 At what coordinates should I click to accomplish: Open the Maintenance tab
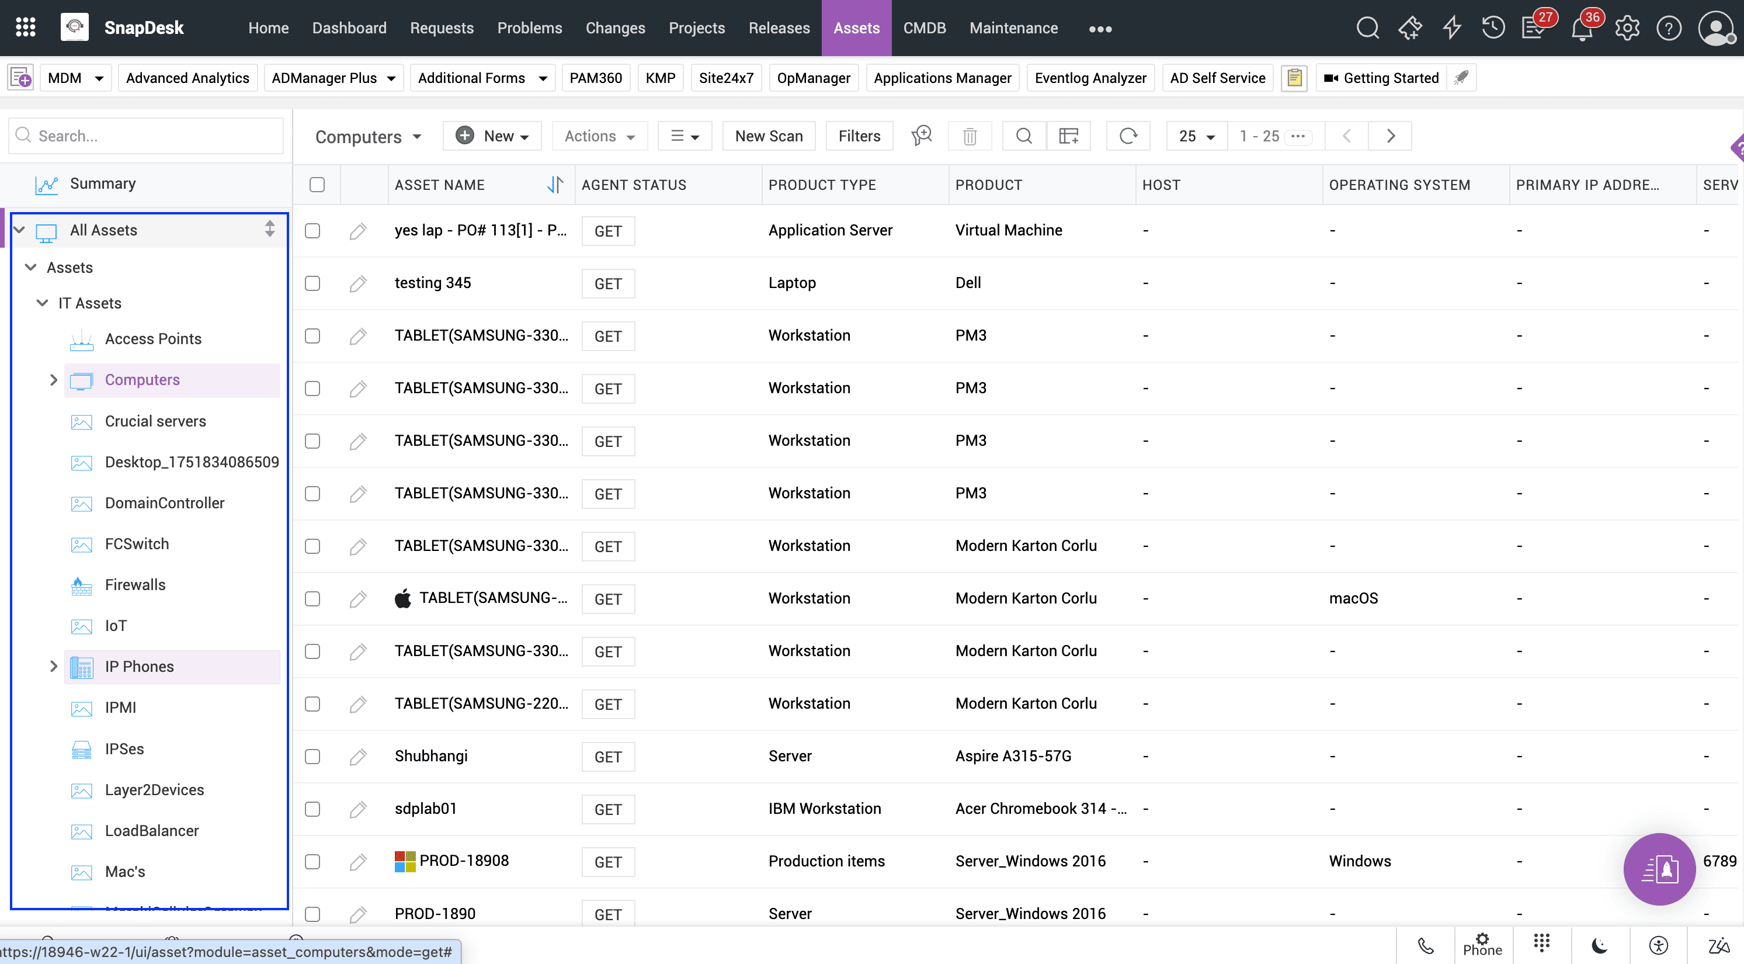(1013, 28)
